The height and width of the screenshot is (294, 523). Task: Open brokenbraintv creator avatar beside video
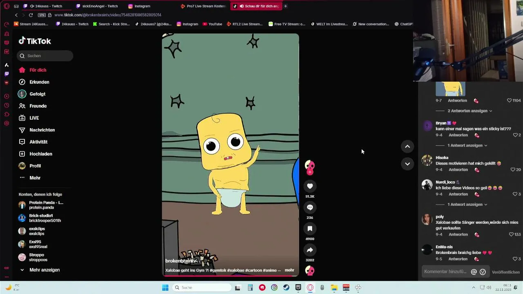310,166
